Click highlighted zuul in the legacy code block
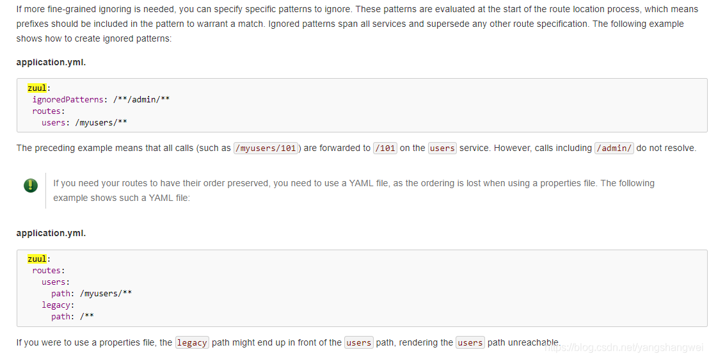Viewport: 709px width, 359px height. pyautogui.click(x=37, y=259)
